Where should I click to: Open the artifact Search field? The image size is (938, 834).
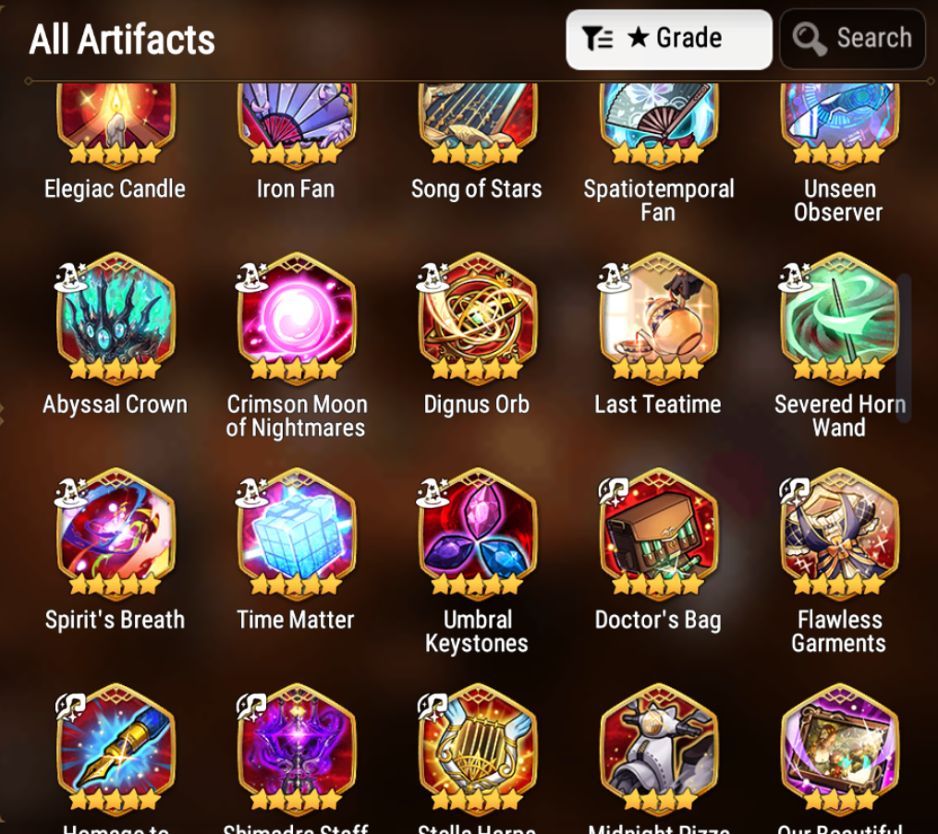(852, 39)
